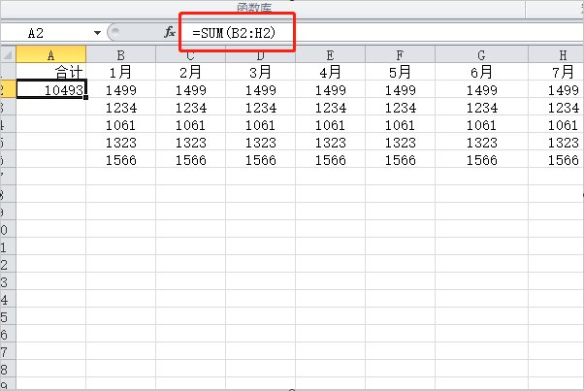The width and height of the screenshot is (584, 391).
Task: Click the fx Insert Function icon
Action: pos(170,33)
